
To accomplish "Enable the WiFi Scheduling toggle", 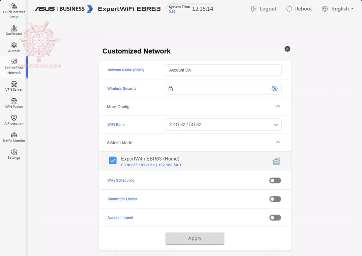I will 275,180.
